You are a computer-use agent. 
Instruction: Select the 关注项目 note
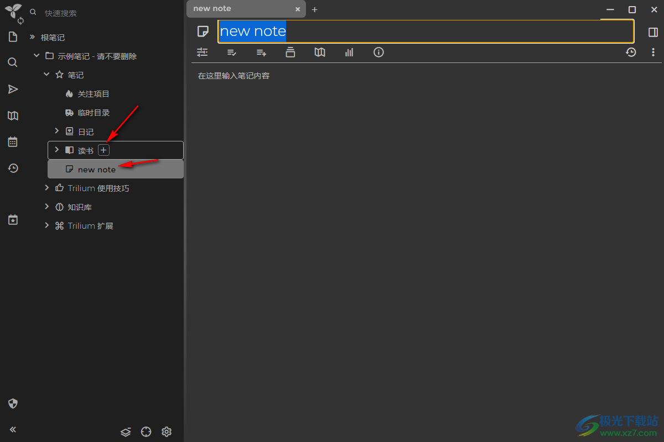coord(94,94)
